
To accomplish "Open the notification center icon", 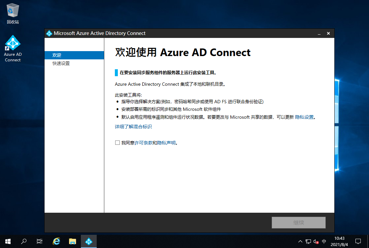I will pos(358,241).
